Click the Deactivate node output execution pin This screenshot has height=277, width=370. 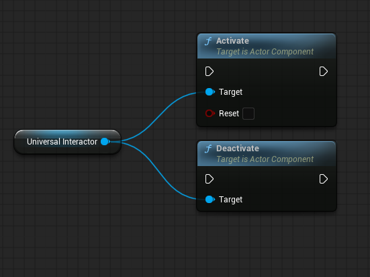(x=323, y=179)
